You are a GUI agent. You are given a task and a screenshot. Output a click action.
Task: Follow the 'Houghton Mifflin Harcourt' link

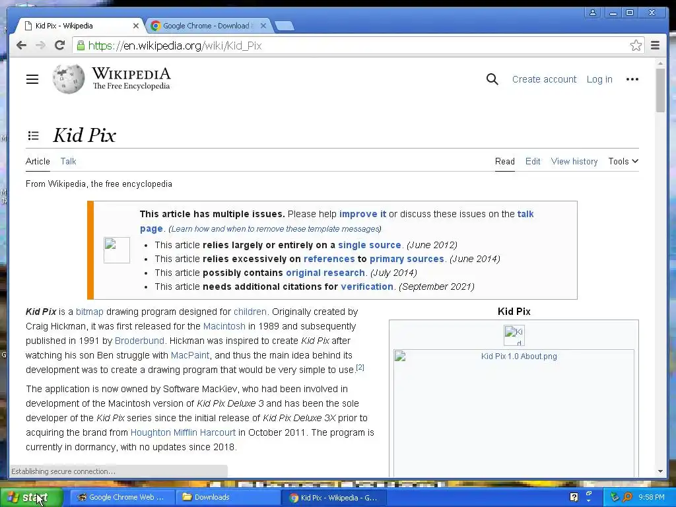click(183, 432)
